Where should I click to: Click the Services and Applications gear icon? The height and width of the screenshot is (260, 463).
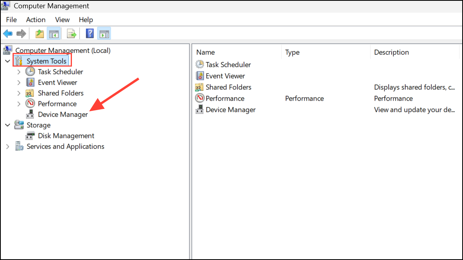[19, 146]
